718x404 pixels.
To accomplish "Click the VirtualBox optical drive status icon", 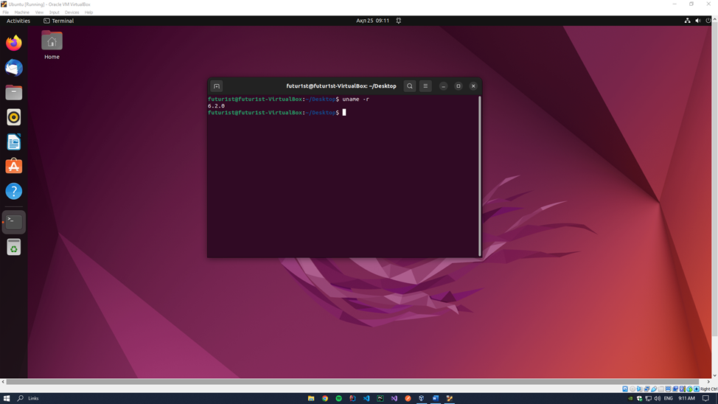I will pyautogui.click(x=632, y=389).
